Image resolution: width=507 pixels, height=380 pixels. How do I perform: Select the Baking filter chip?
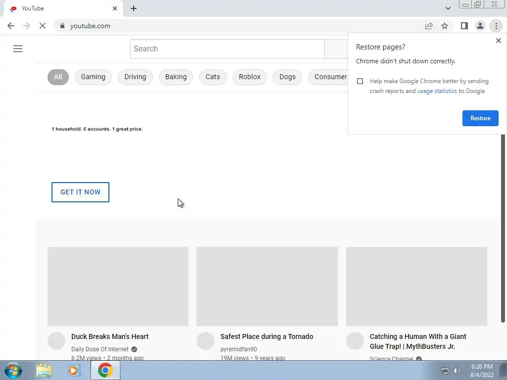[176, 77]
